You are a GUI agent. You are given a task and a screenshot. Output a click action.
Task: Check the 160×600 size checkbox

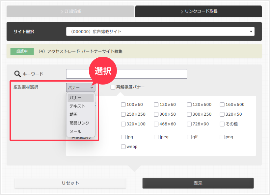coord(222,105)
